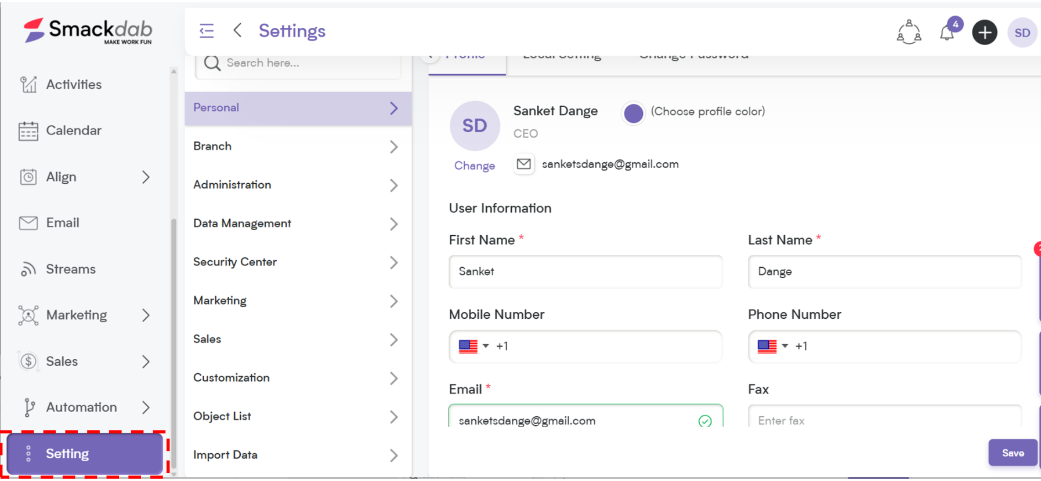
Task: Open Data Management settings category
Action: pos(298,224)
